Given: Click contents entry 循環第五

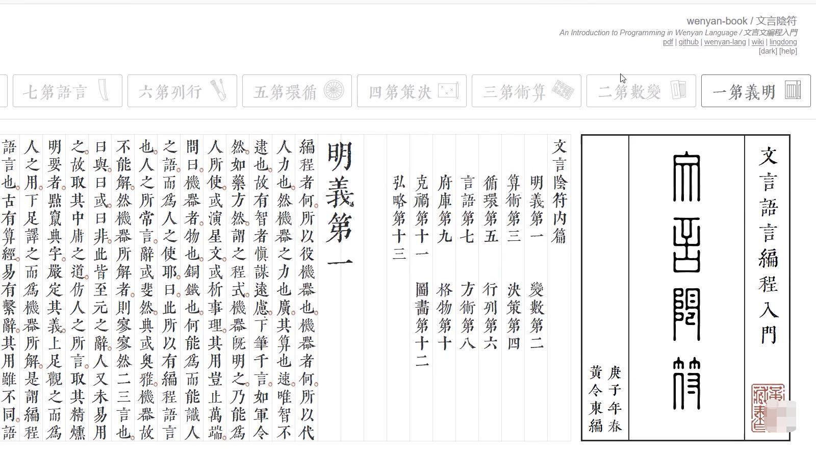Looking at the screenshot, I should click(x=491, y=209).
